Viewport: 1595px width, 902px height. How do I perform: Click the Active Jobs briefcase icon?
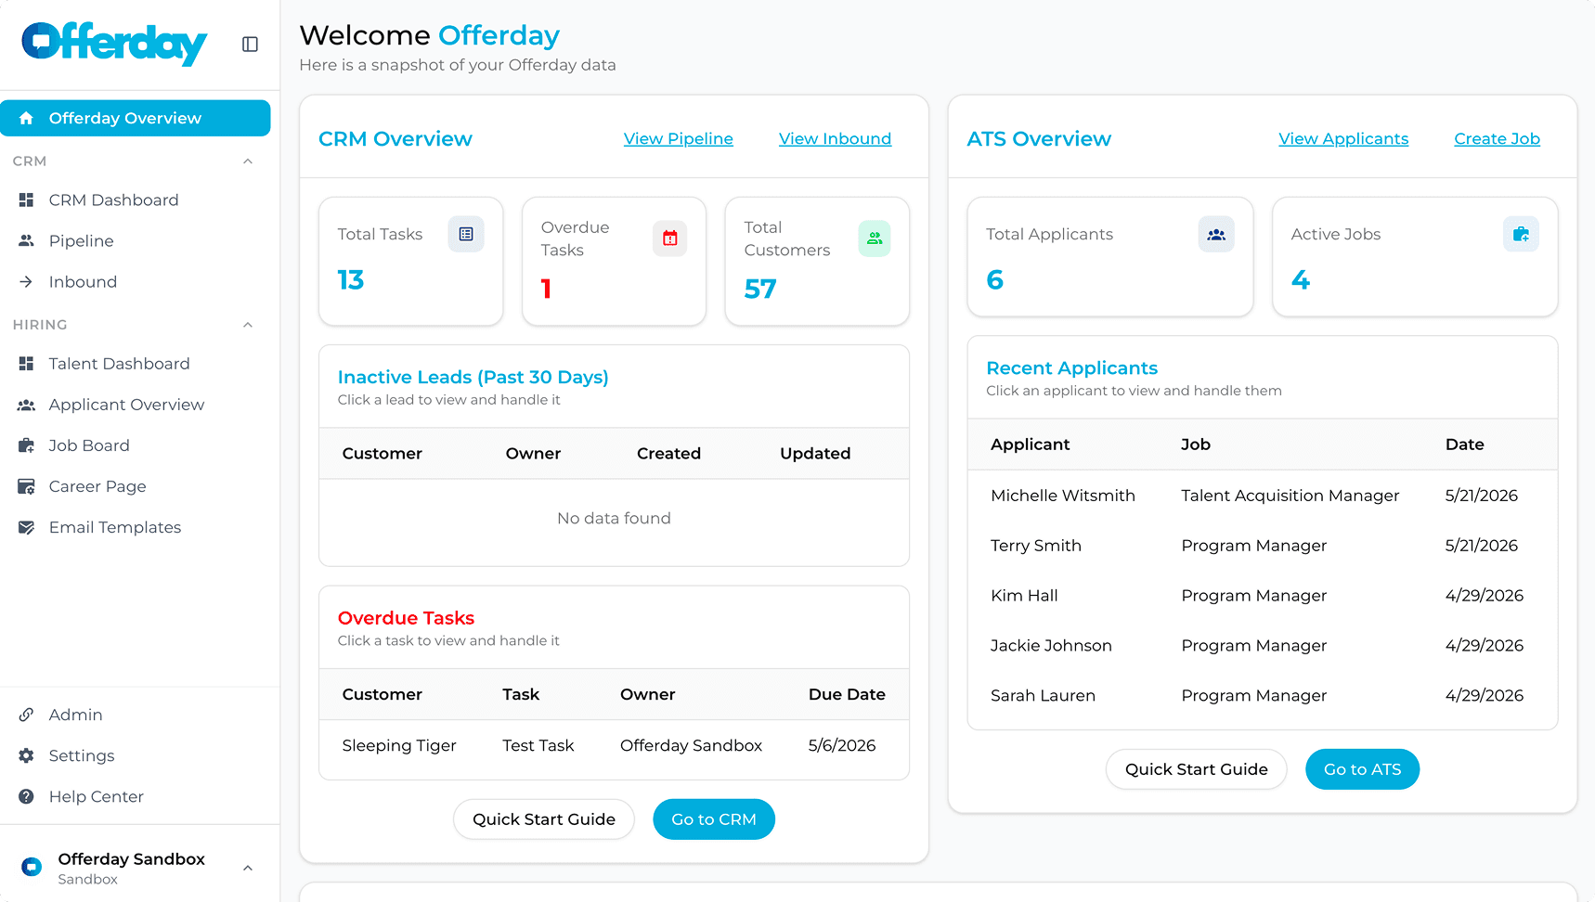pyautogui.click(x=1521, y=235)
